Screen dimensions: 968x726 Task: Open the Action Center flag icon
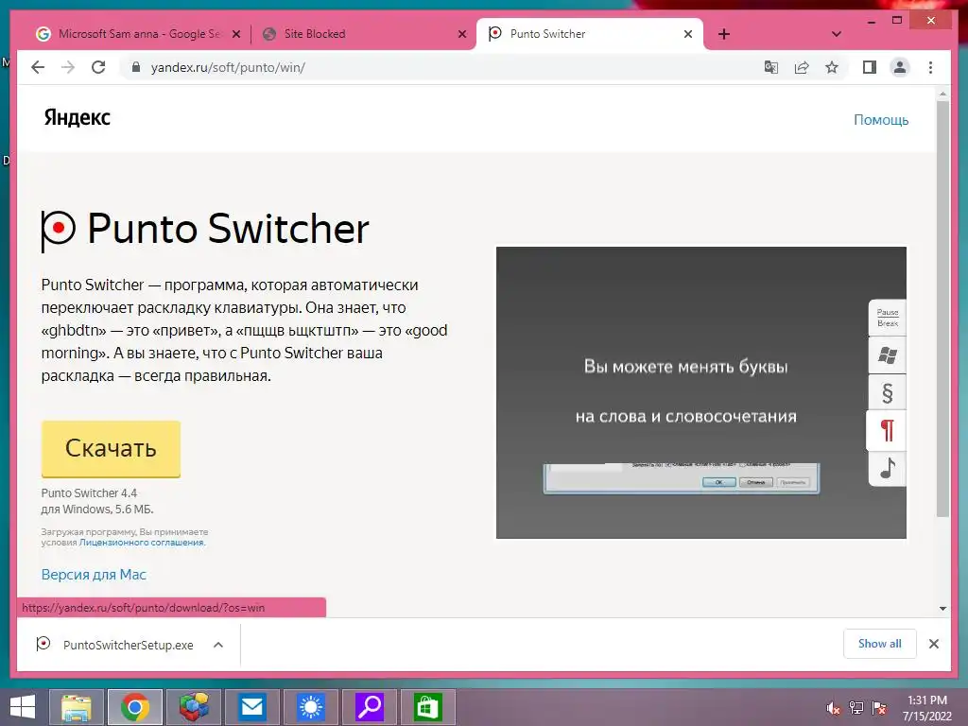[x=879, y=708]
